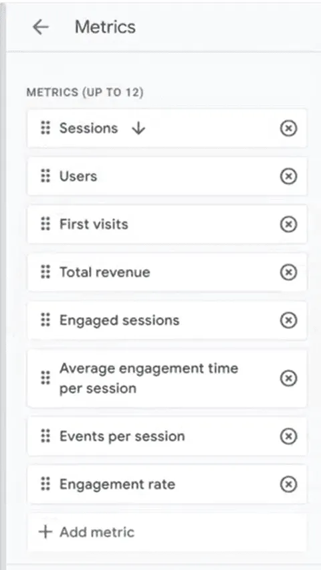Click the Add metric button

(x=167, y=532)
